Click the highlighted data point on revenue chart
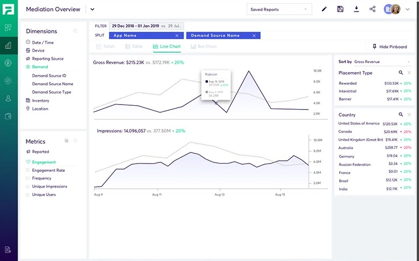The width and height of the screenshot is (419, 261). pyautogui.click(x=216, y=103)
